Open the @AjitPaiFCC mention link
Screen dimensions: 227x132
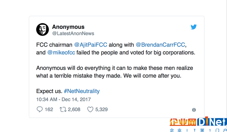91,45
